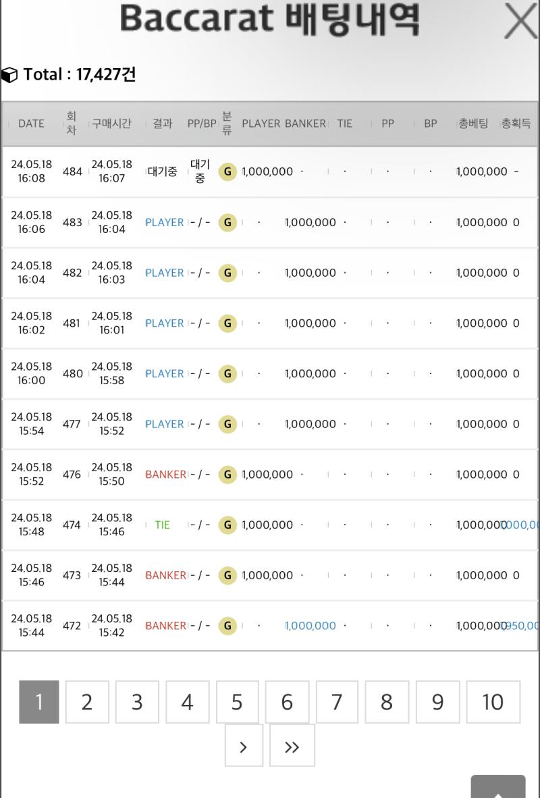
Task: Click the G badge in round 472 row
Action: tap(227, 625)
